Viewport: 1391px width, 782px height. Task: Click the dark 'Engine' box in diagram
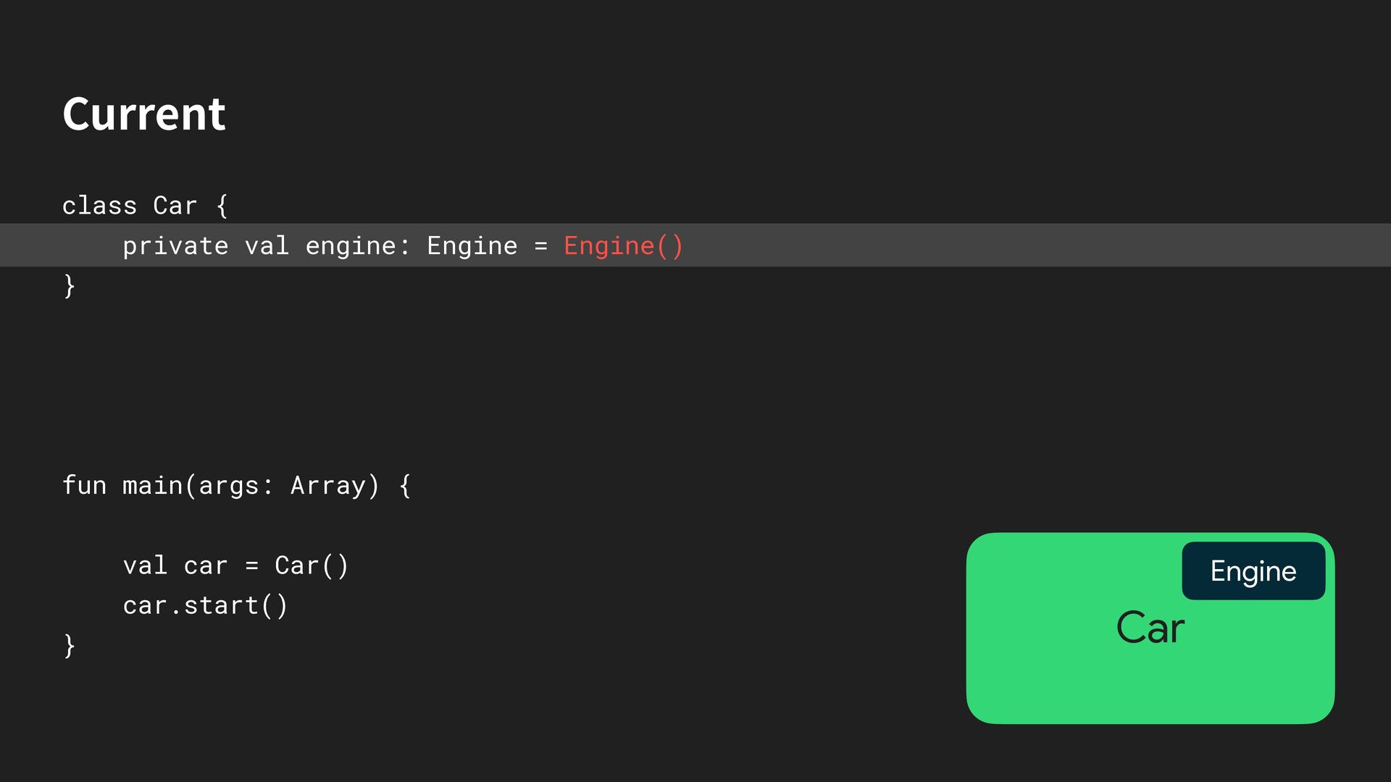(1253, 571)
